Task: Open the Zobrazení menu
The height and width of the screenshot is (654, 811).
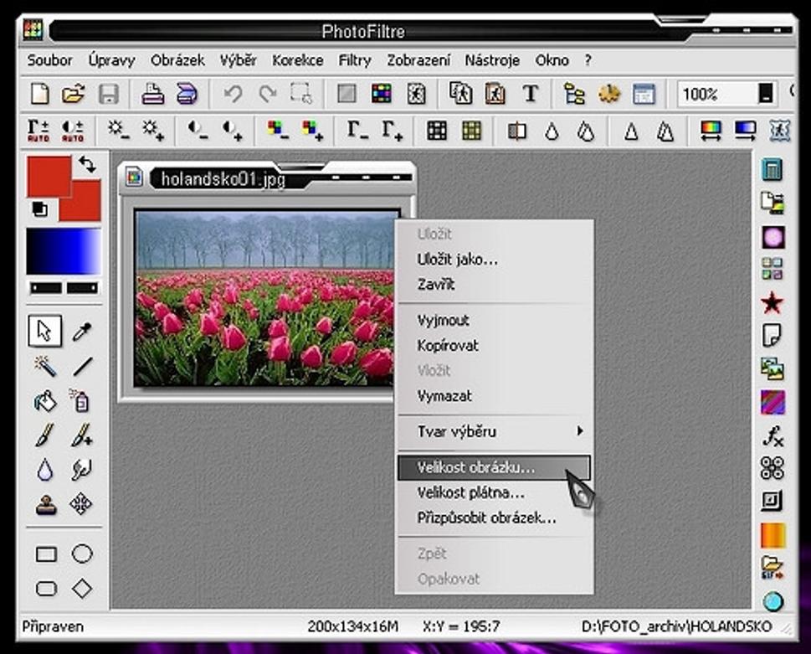Action: click(x=418, y=60)
